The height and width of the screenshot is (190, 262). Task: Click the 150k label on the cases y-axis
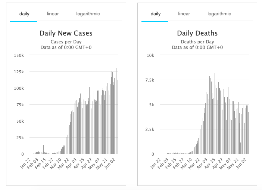click(x=18, y=55)
